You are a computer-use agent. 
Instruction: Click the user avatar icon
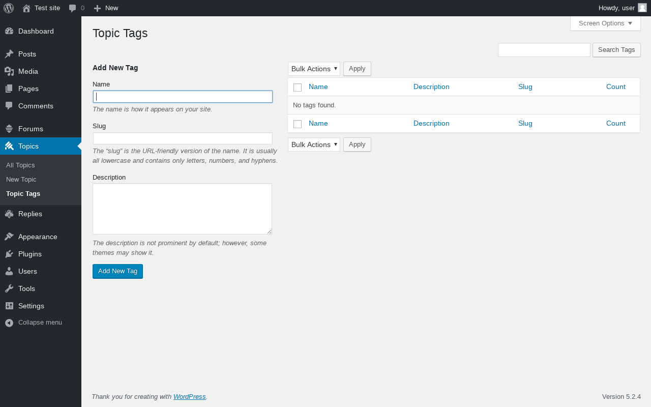(642, 8)
